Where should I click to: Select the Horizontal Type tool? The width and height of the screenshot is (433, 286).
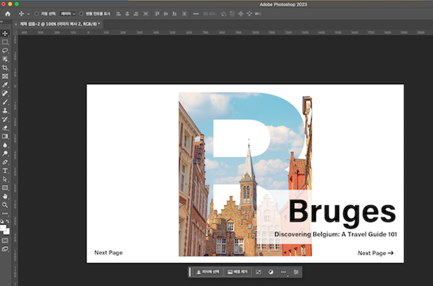pyautogui.click(x=5, y=170)
